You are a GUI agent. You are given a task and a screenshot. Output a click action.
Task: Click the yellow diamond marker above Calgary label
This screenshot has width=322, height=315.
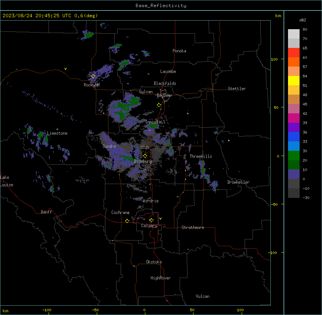[151, 220]
